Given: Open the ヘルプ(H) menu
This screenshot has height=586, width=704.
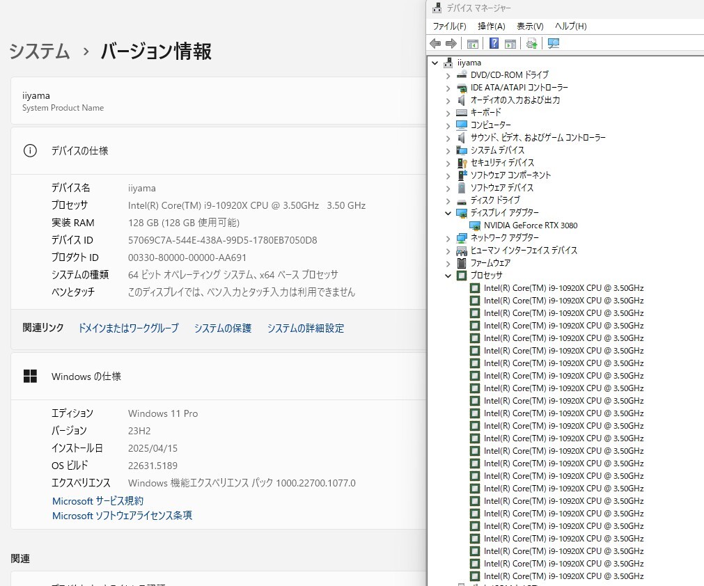Looking at the screenshot, I should click(571, 26).
